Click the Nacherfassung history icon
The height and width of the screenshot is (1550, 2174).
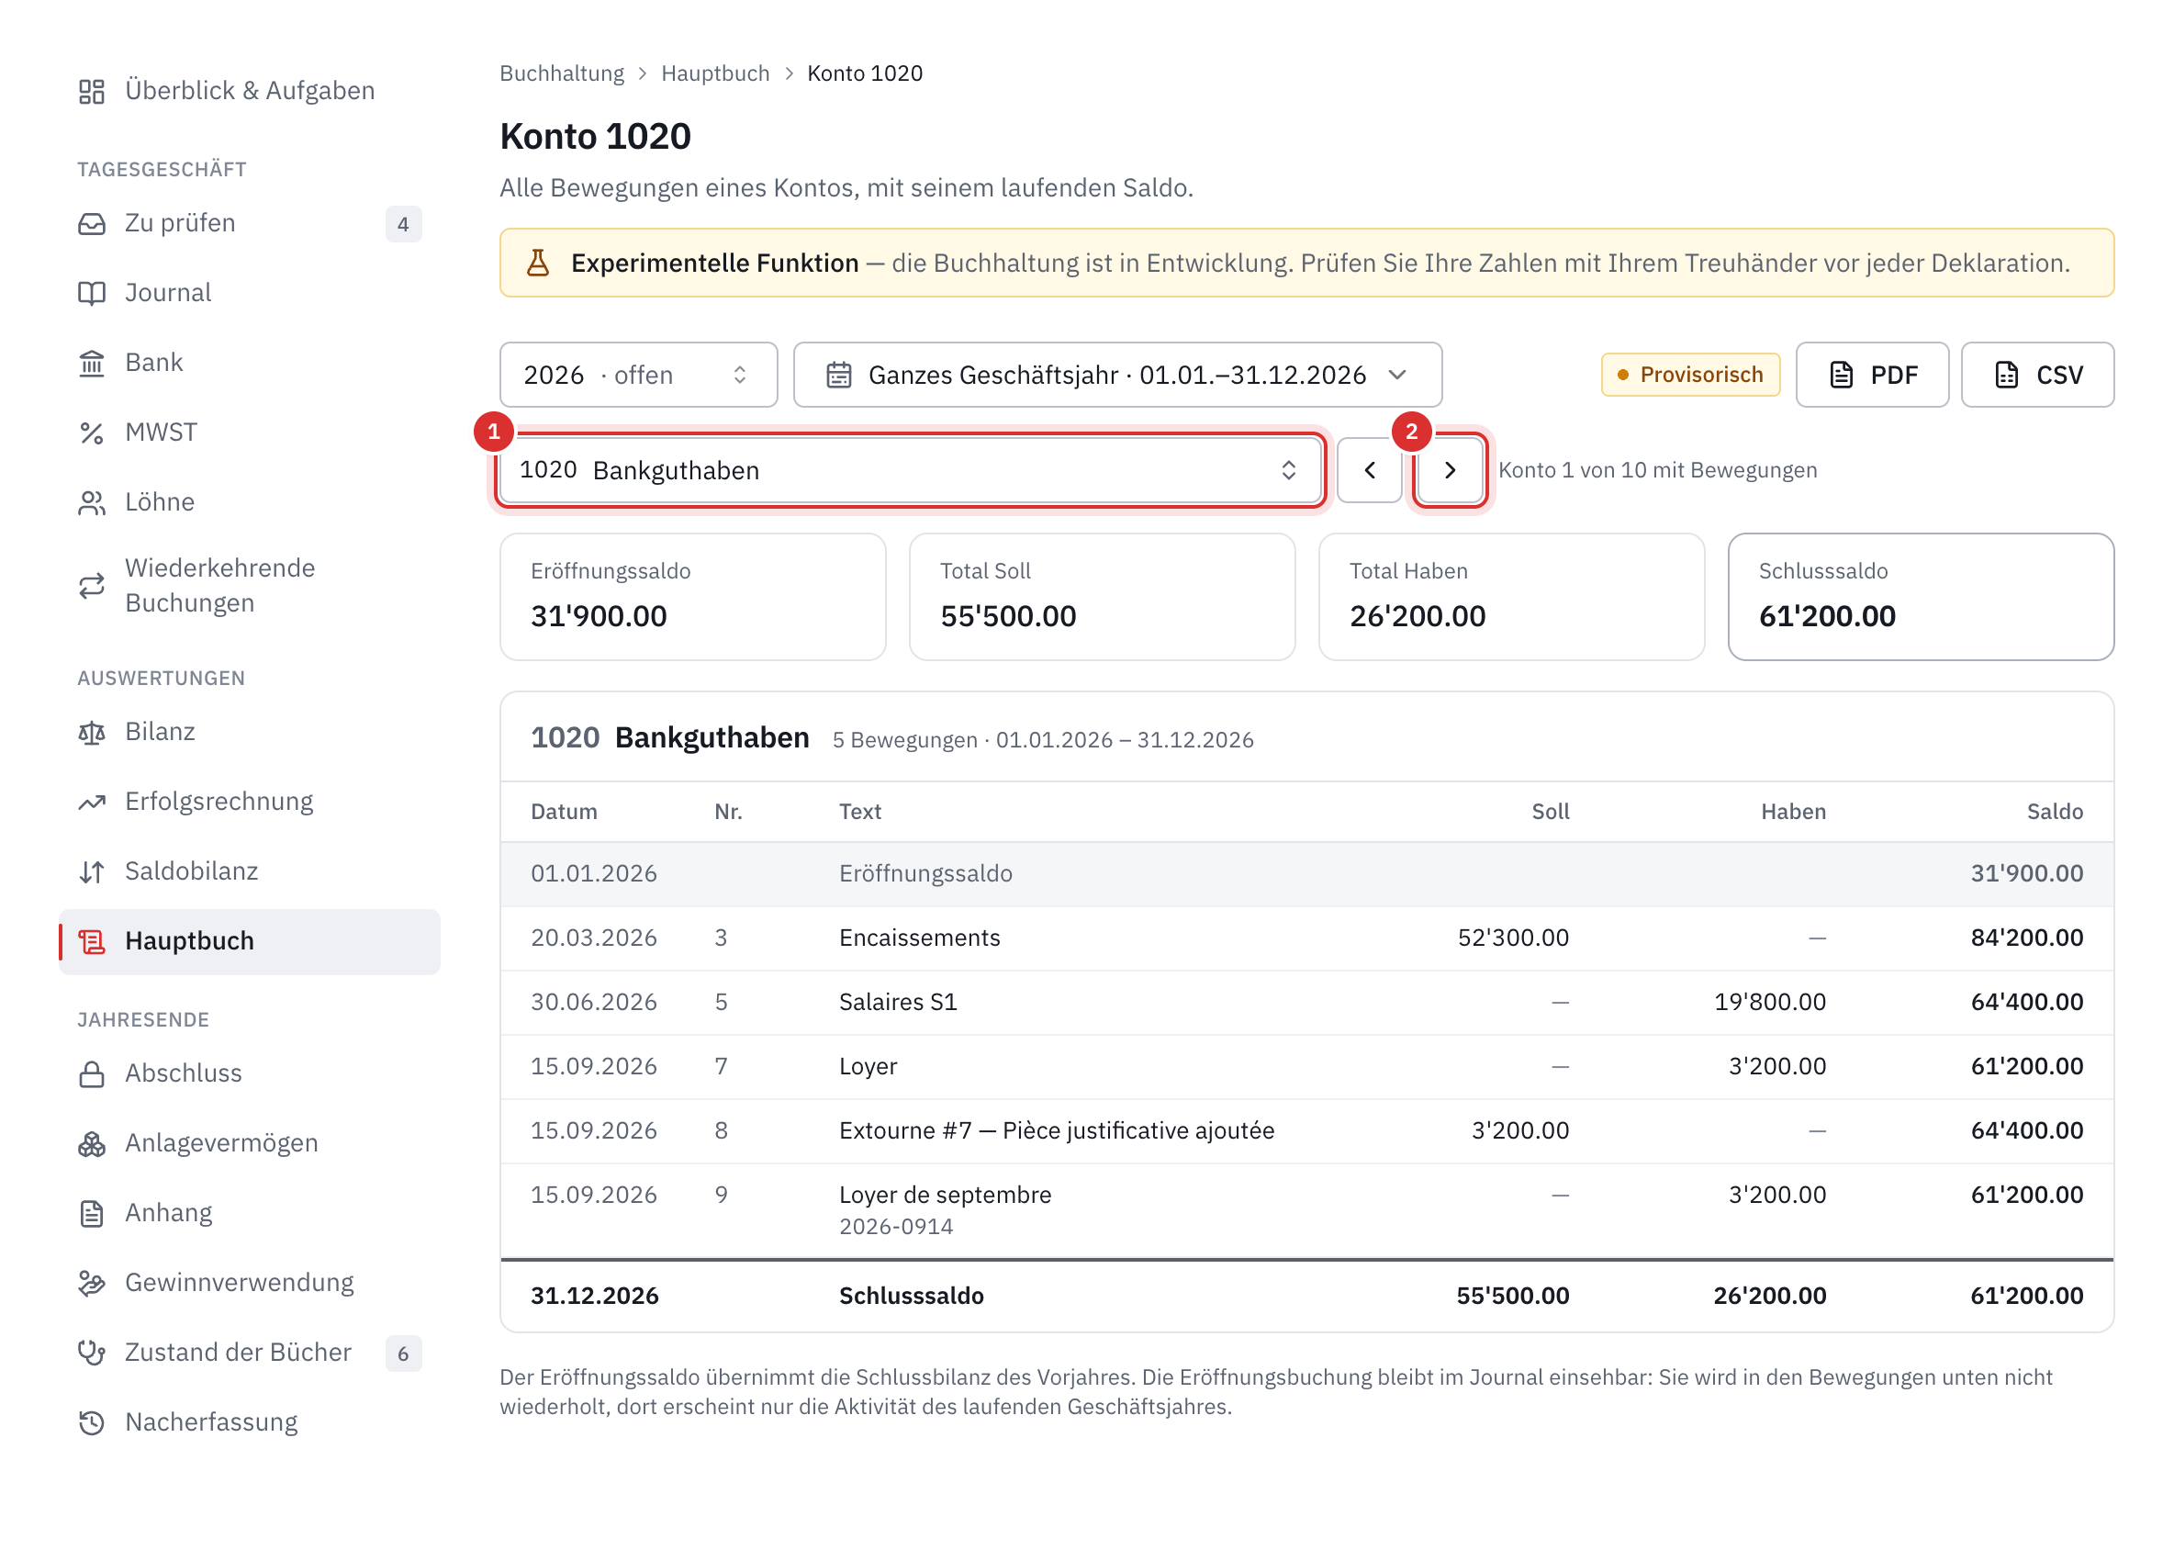coord(92,1422)
